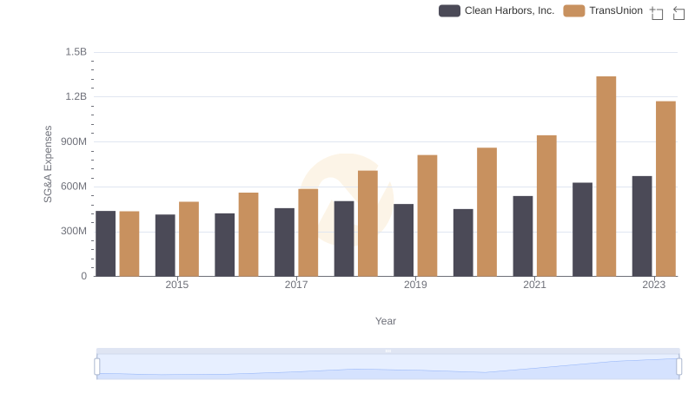Click inside the data zoom preview area

click(x=387, y=366)
